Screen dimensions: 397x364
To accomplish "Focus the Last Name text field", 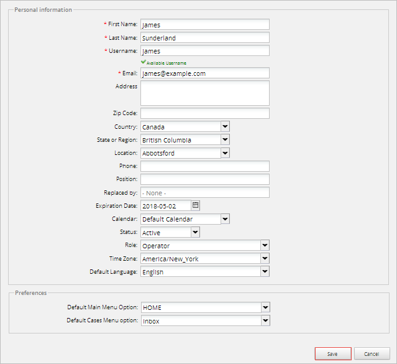I will (x=205, y=38).
